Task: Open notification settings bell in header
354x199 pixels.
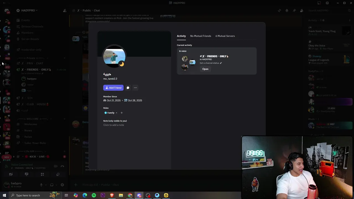Action: (x=287, y=11)
